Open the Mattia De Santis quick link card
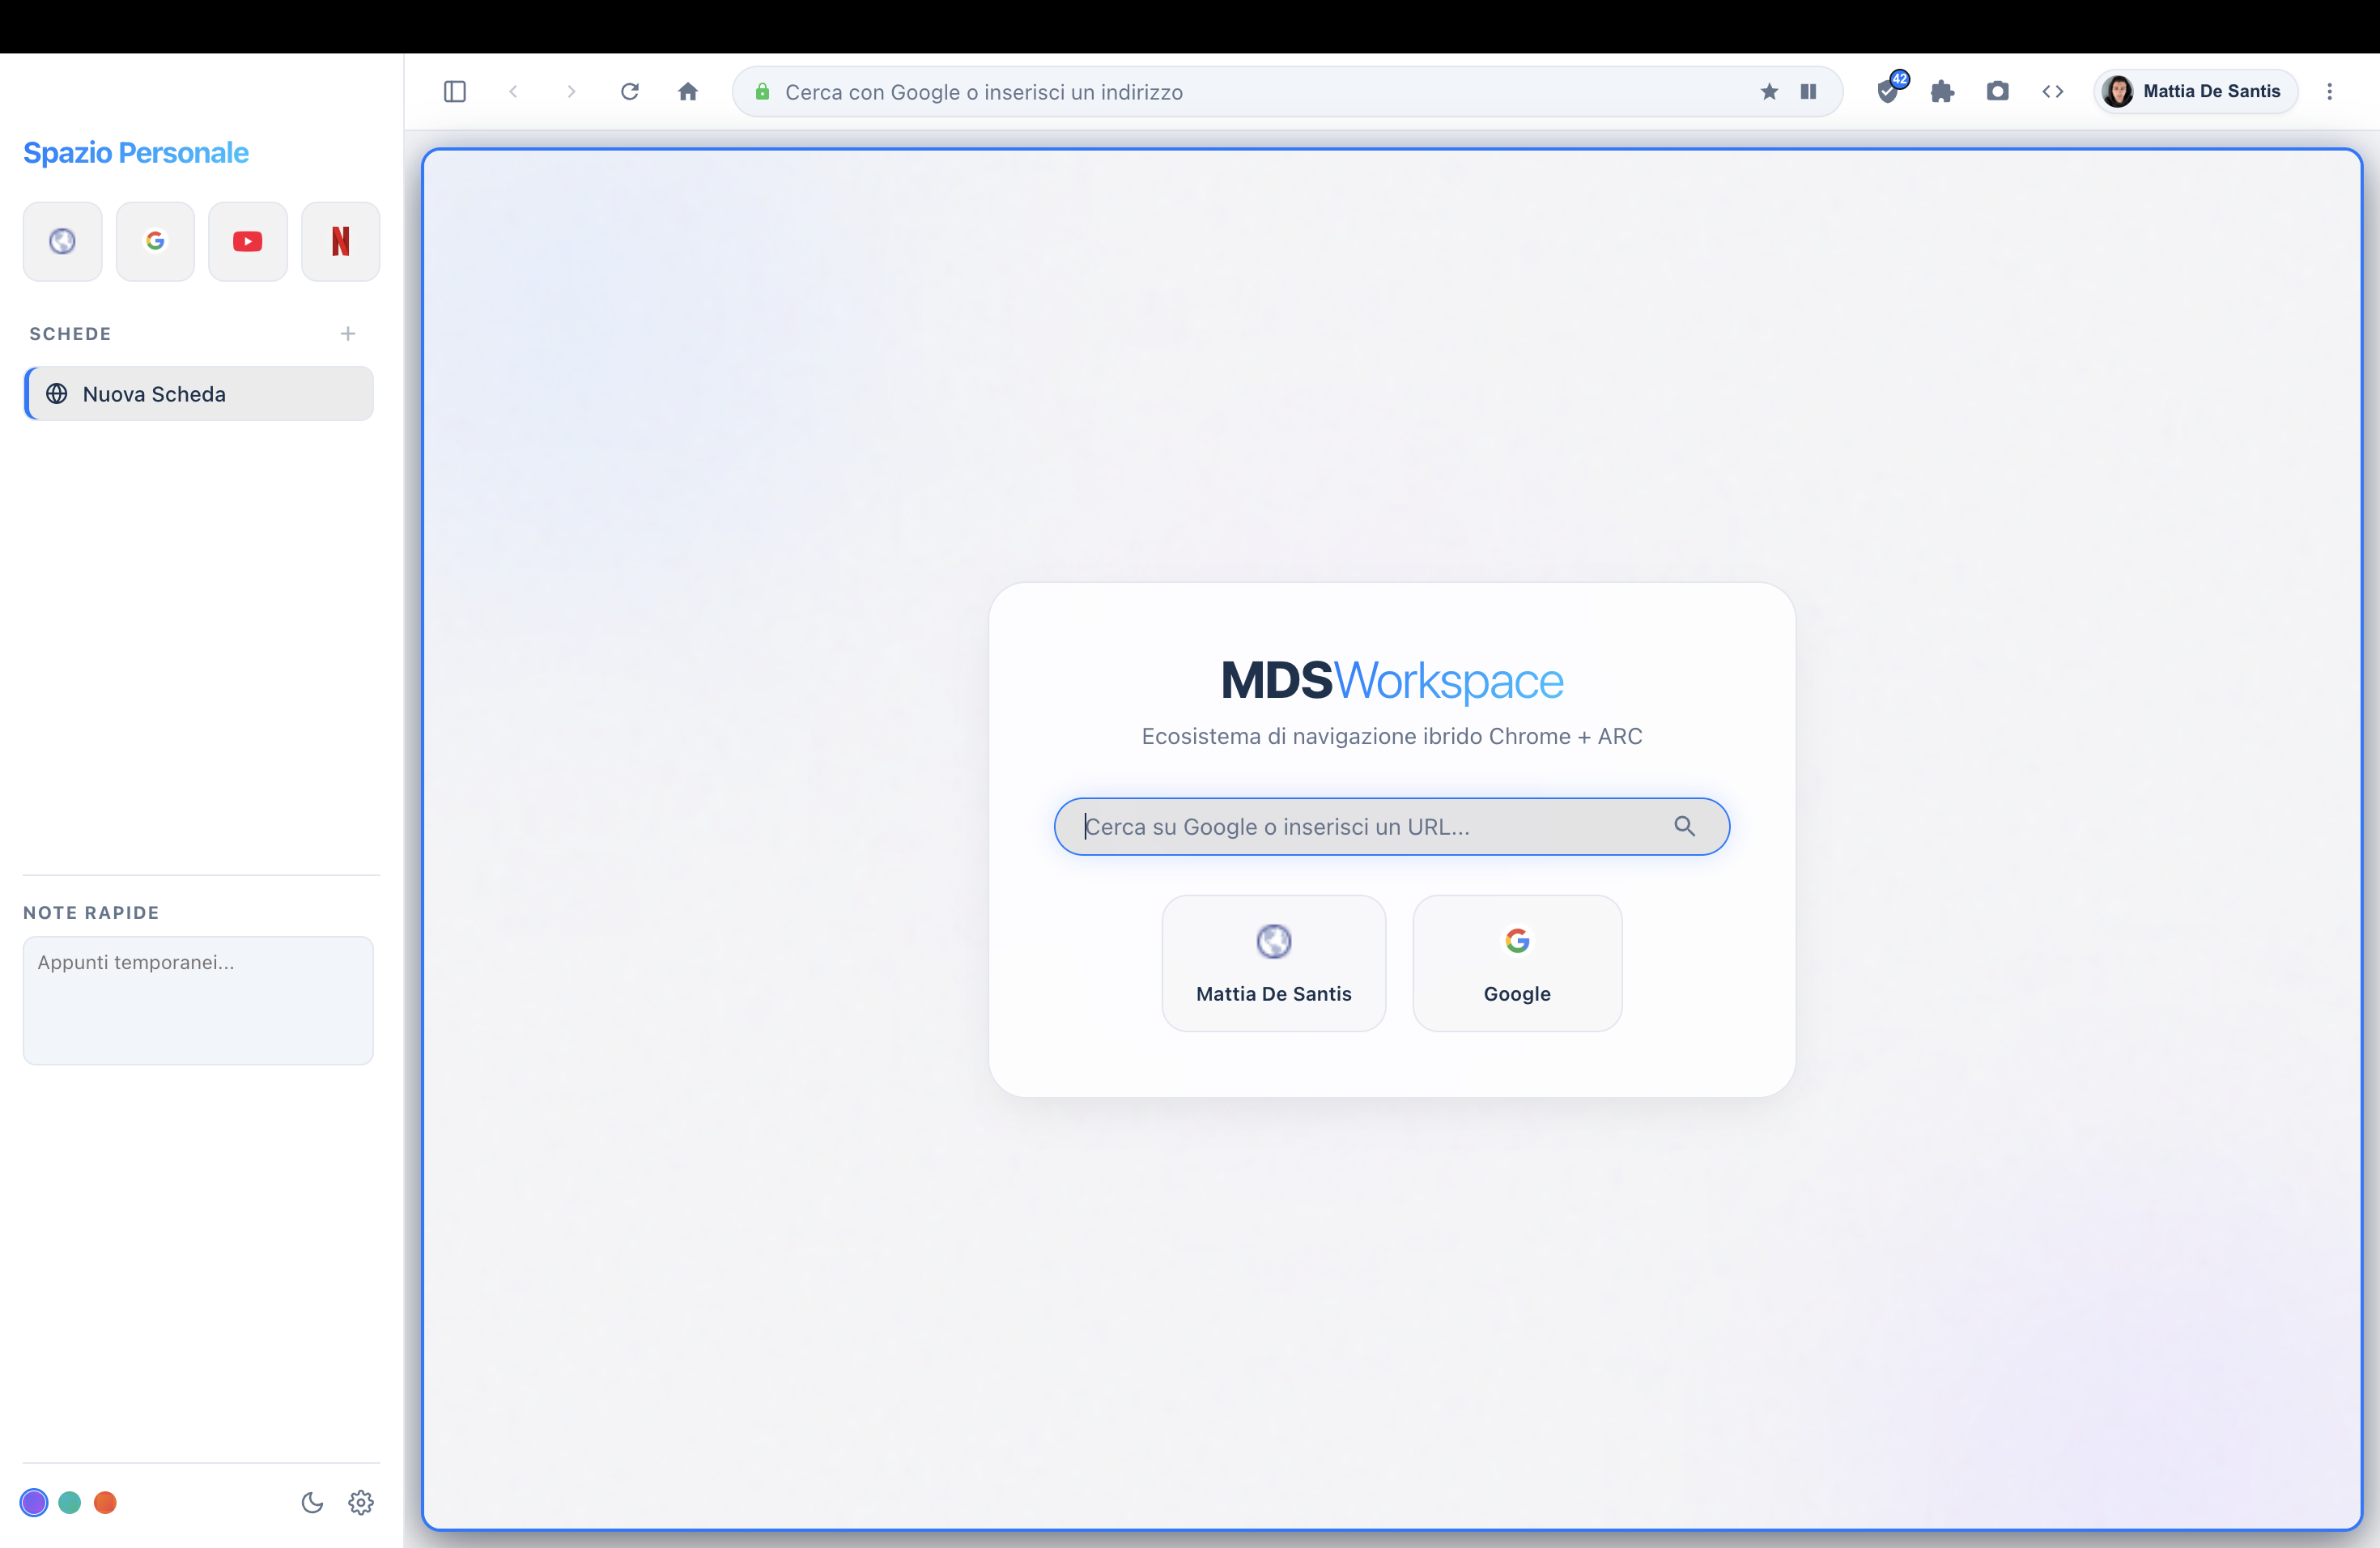This screenshot has width=2380, height=1548. point(1274,963)
